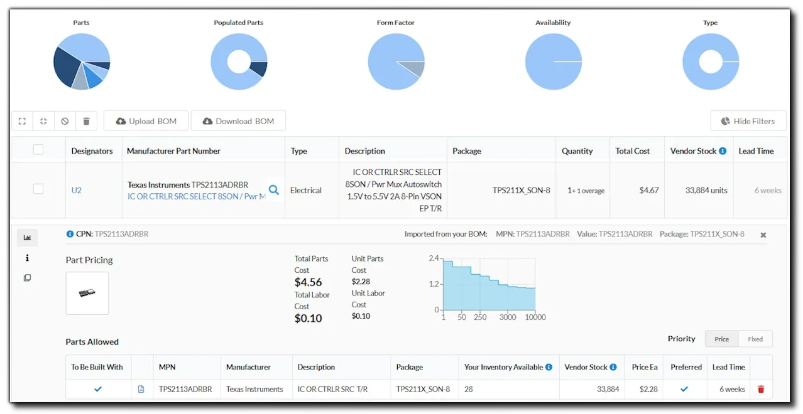Screen dimensions: 803x414
Task: Click the do-not-populate circle-slash icon
Action: click(65, 121)
